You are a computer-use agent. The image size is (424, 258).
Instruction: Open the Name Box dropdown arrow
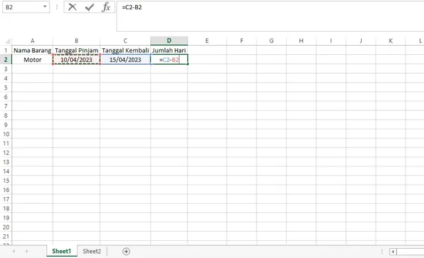click(x=45, y=7)
